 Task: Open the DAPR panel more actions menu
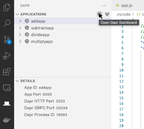104,5
